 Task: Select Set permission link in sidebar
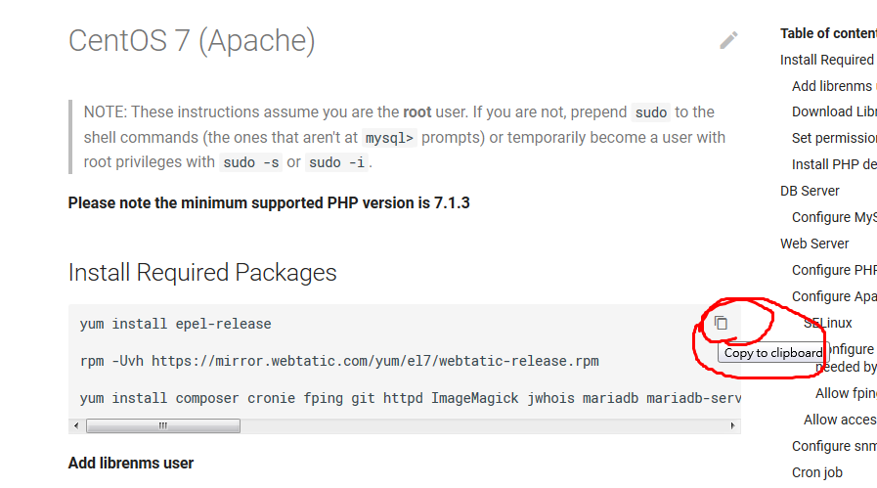[x=834, y=138]
